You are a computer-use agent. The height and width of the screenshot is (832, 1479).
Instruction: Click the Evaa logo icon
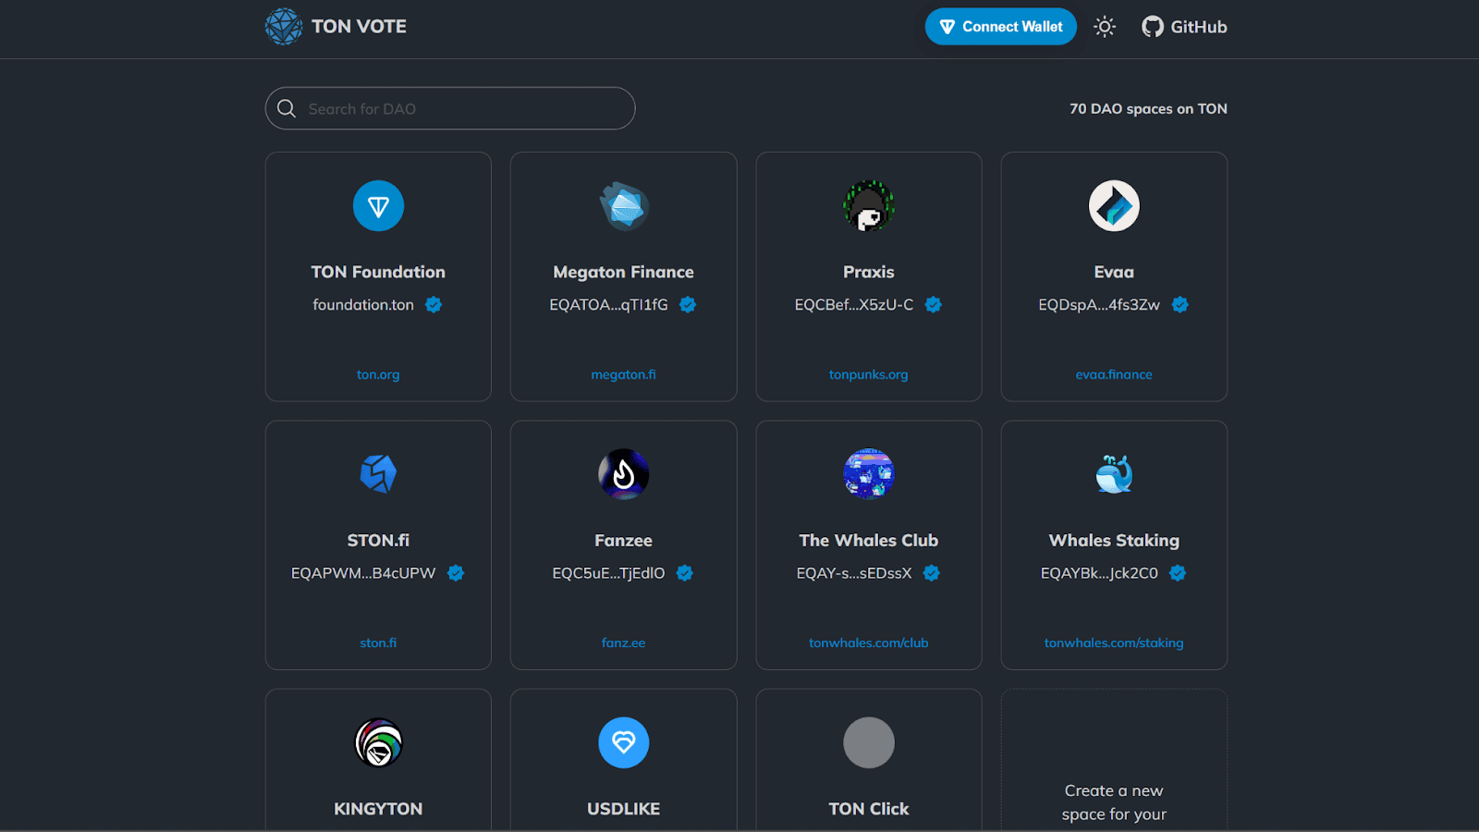pyautogui.click(x=1114, y=205)
